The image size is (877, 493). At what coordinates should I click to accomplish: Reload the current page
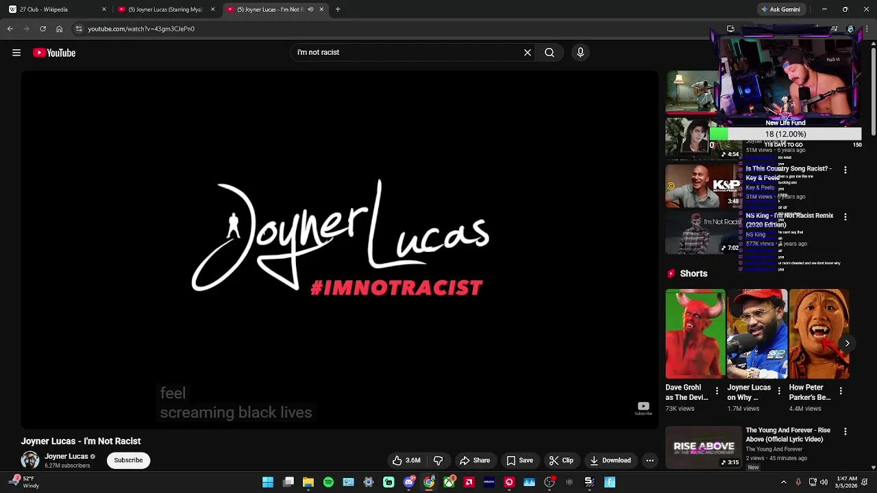click(x=42, y=29)
